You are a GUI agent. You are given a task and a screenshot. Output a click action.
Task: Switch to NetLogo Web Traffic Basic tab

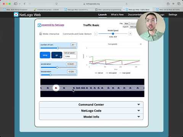(138, 10)
